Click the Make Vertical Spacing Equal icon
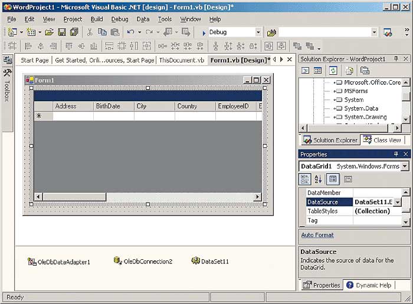The height and width of the screenshot is (304, 413). click(x=215, y=46)
